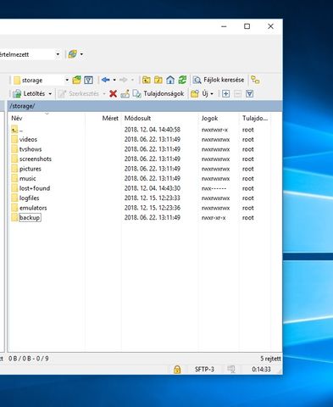This screenshot has height=407, width=333.
Task: Expand the Letöltés dropdown arrow
Action: tap(50, 94)
